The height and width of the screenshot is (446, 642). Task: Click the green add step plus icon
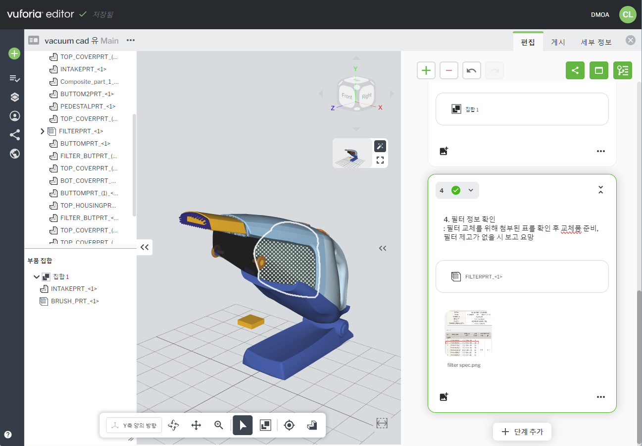[426, 70]
